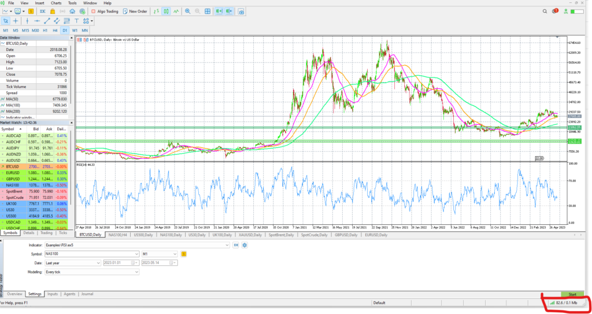Open IDE icon beside the Indicator field
This screenshot has height=314, width=592.
coord(236,245)
